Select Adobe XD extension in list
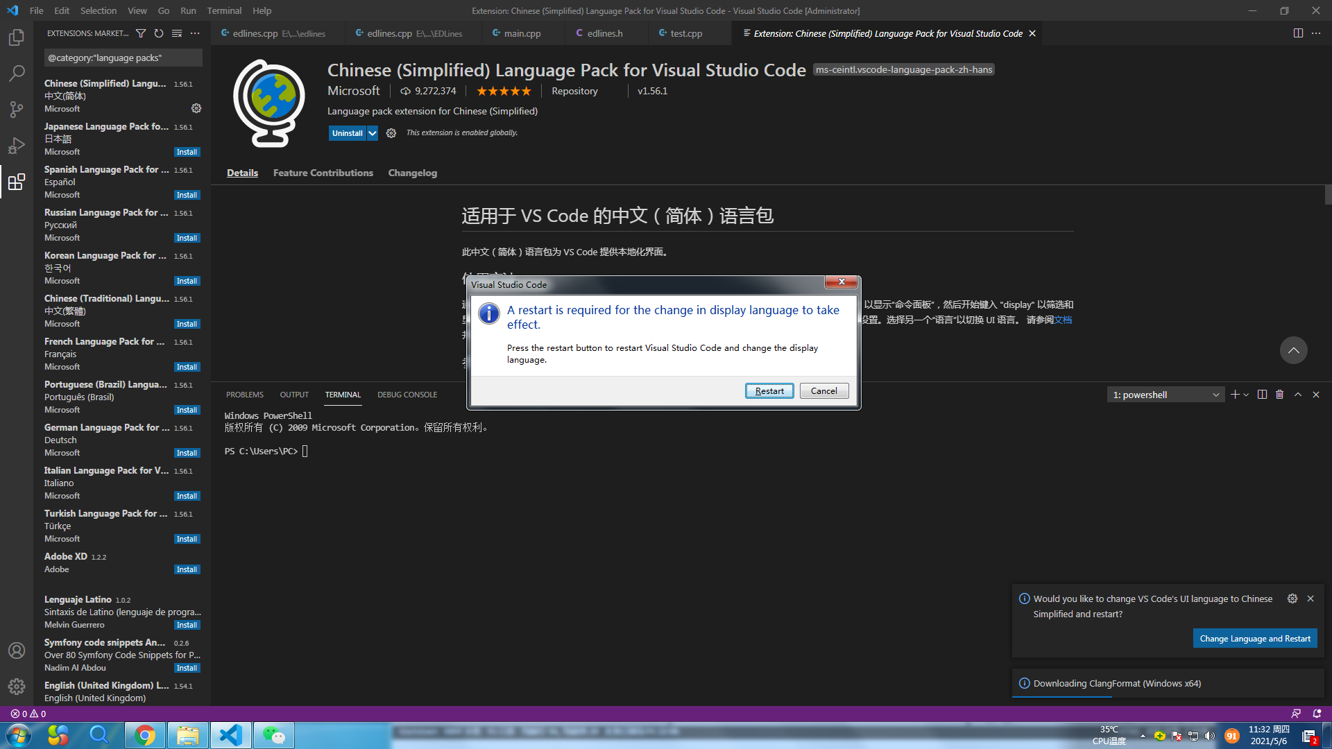This screenshot has height=749, width=1332. tap(122, 562)
